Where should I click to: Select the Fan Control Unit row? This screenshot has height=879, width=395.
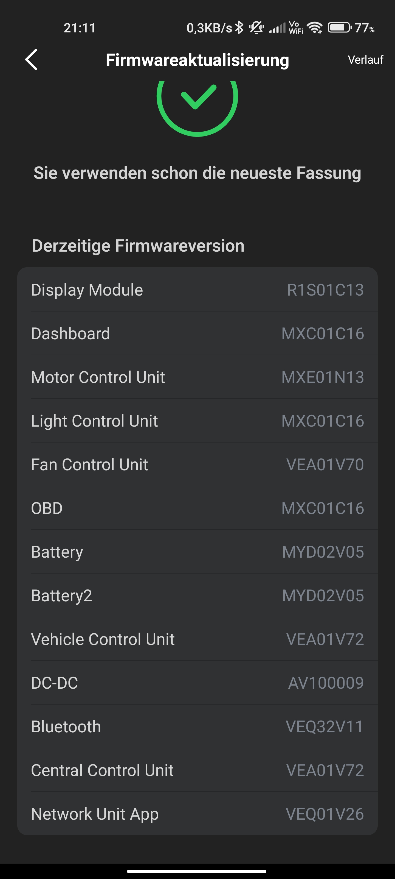point(197,464)
